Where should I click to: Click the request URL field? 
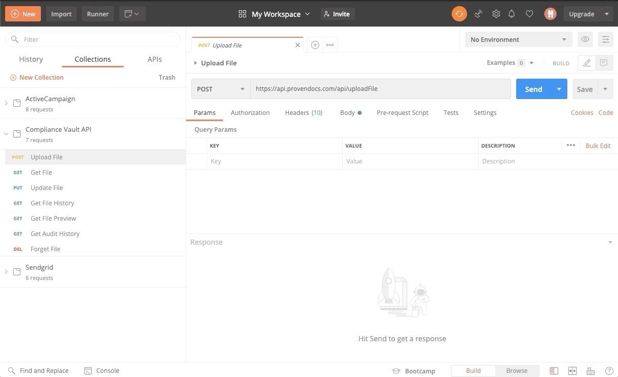(381, 89)
